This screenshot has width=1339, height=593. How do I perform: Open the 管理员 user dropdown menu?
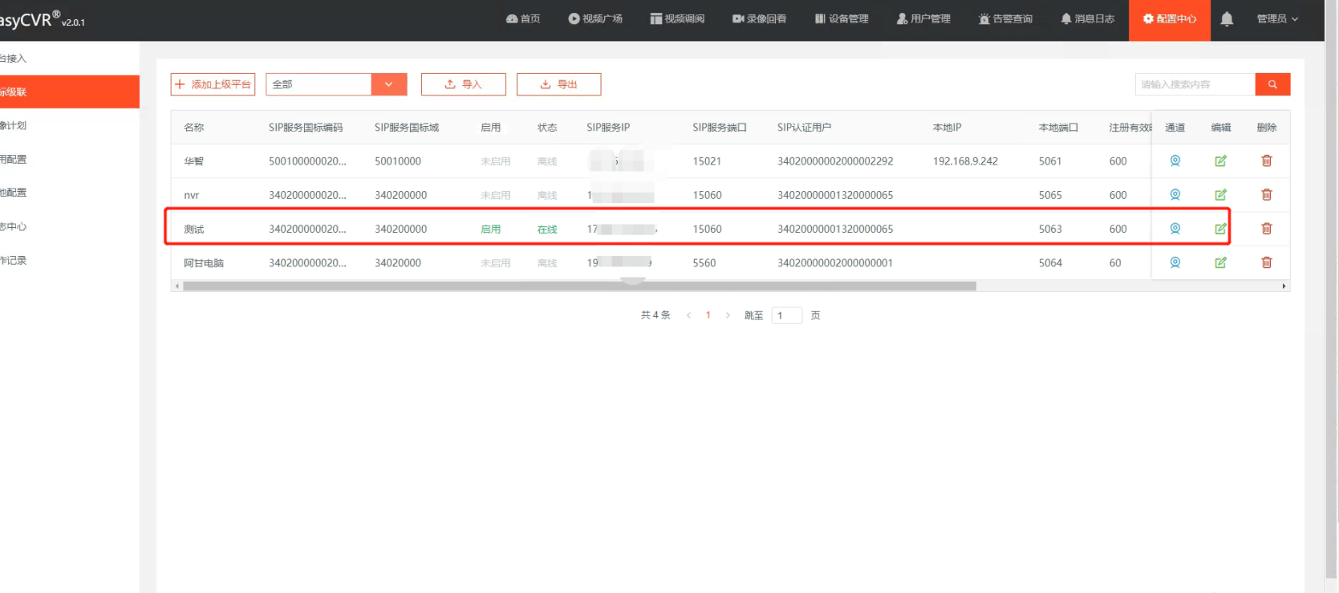tap(1276, 19)
